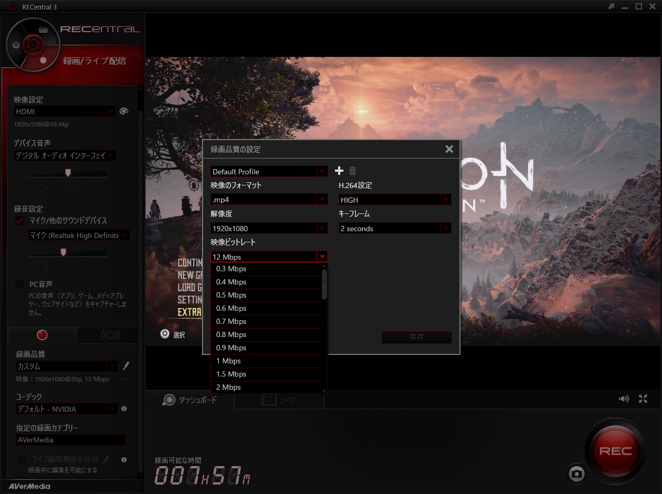Take a snapshot with camera icon
The width and height of the screenshot is (662, 494).
coord(577,474)
